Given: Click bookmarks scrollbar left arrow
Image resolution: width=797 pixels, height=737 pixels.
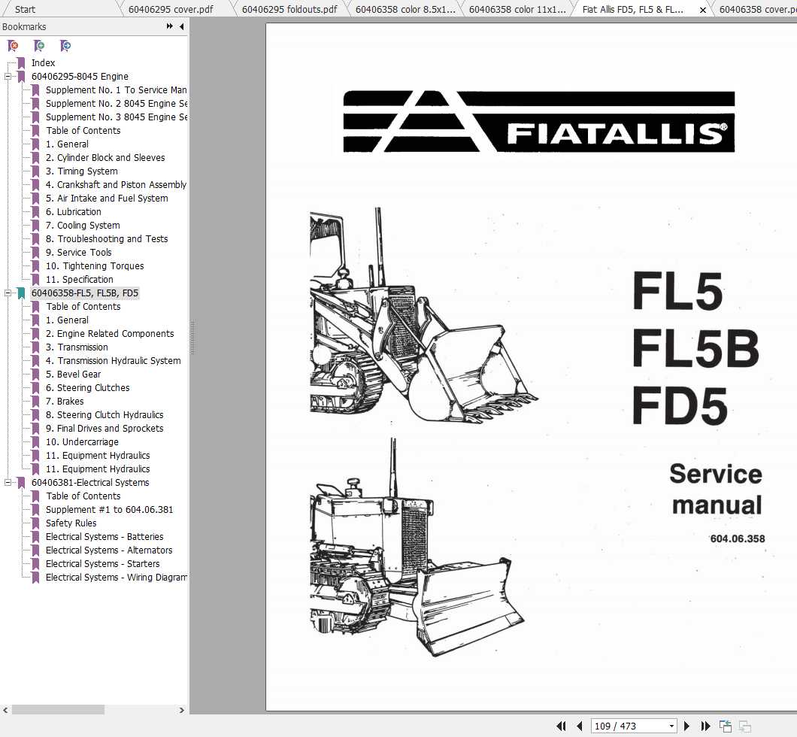Looking at the screenshot, I should (5, 710).
